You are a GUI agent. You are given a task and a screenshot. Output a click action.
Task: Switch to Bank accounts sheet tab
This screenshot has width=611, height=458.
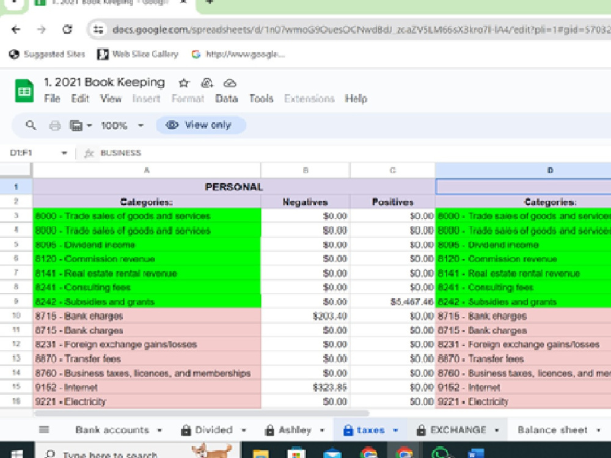point(112,430)
